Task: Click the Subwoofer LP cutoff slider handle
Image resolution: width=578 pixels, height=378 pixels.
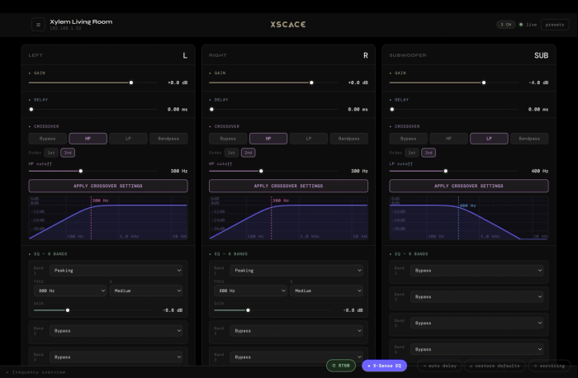Action: tap(446, 171)
